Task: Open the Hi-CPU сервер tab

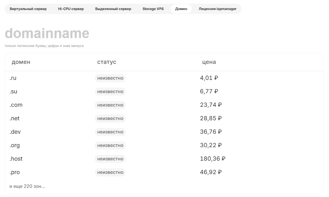Action: click(71, 9)
